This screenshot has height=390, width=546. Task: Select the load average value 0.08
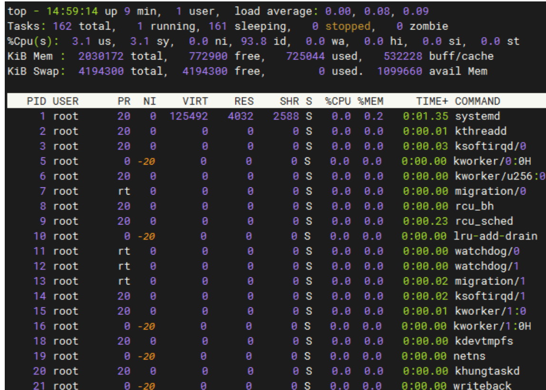click(377, 11)
